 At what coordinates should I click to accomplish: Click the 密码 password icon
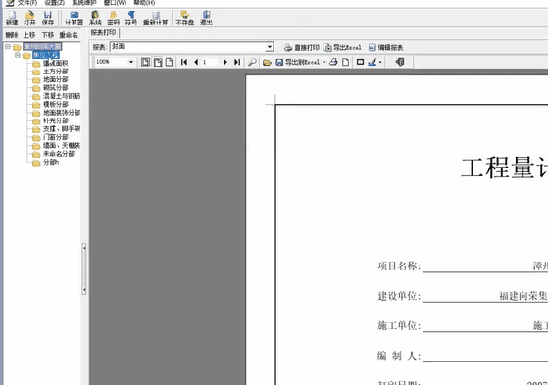tap(114, 18)
